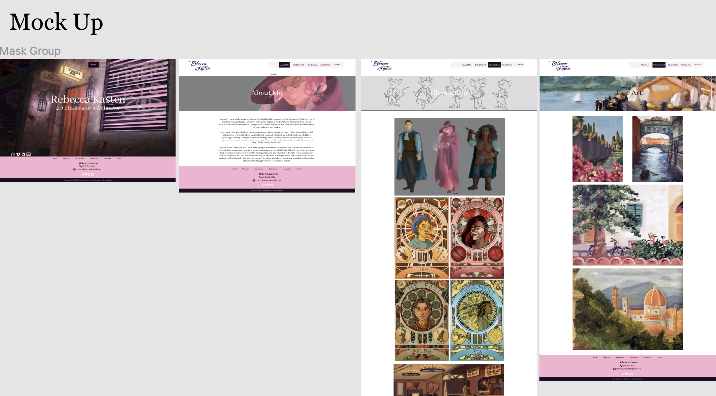View the Florence cathedral painting thumbnail

point(627,308)
